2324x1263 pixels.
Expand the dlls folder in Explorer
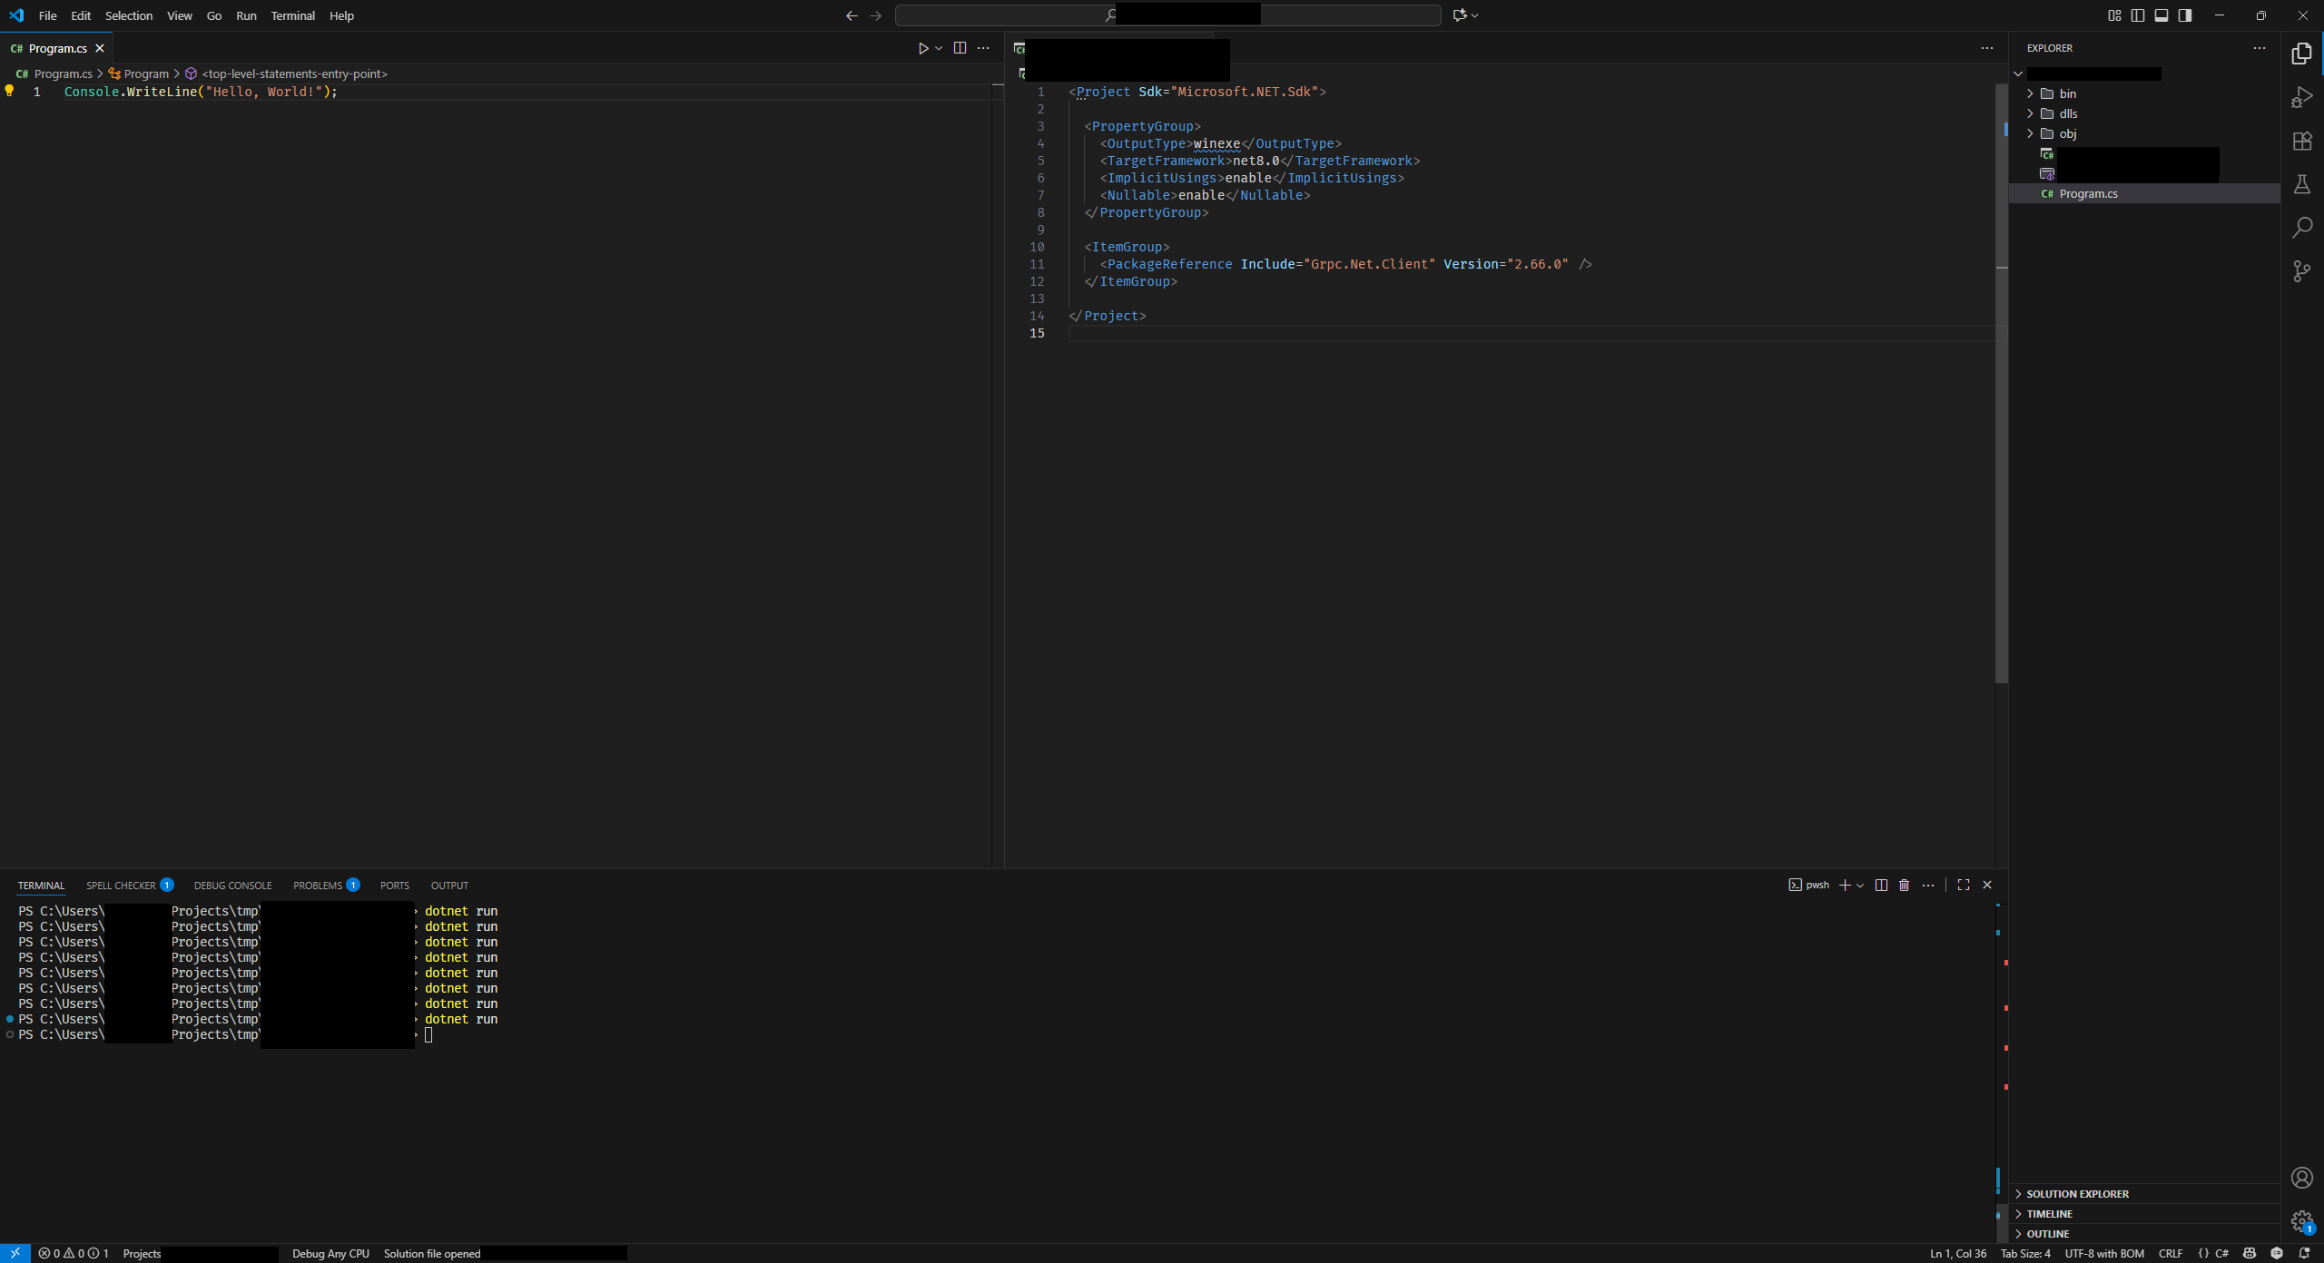pyautogui.click(x=2068, y=113)
